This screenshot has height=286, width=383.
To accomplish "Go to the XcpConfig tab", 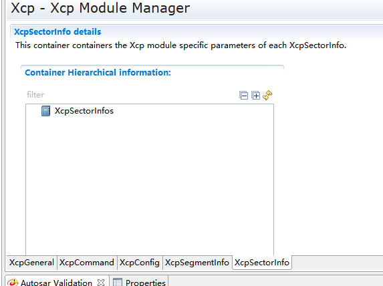I will pos(140,263).
